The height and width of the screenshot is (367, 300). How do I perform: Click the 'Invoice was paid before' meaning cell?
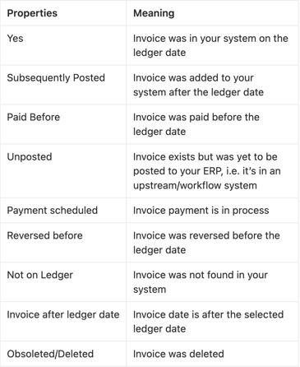[212, 124]
